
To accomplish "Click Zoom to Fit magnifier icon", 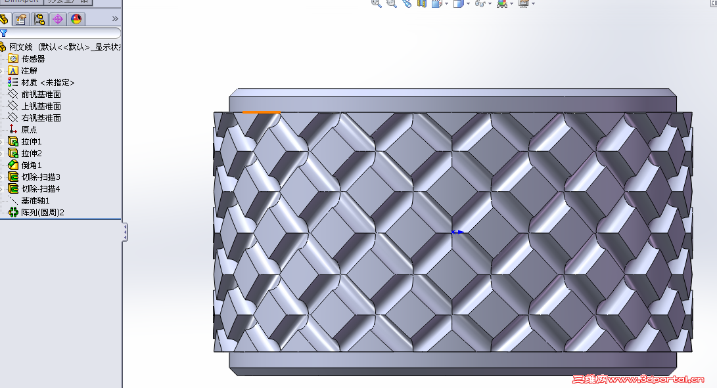I will [x=377, y=3].
